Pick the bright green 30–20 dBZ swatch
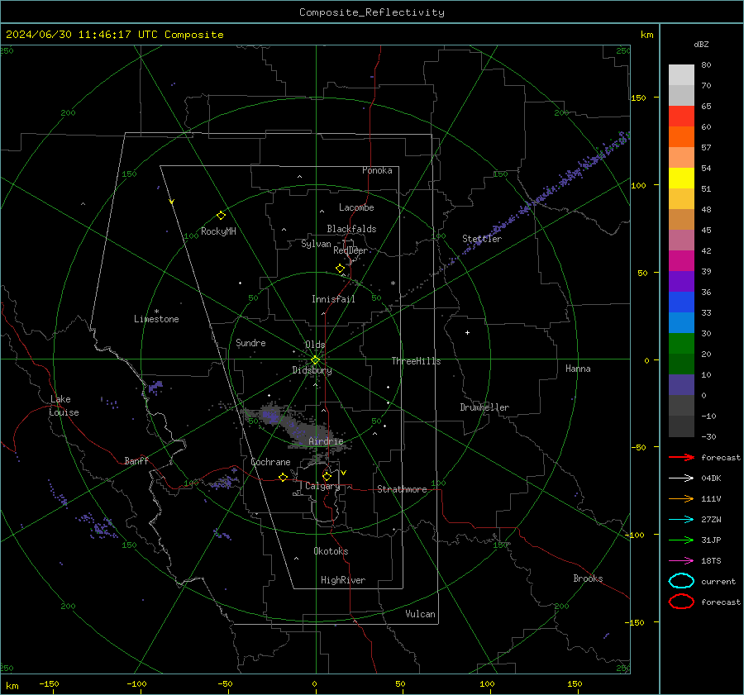The width and height of the screenshot is (744, 695). pos(681,343)
